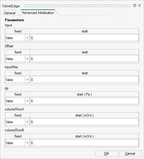This screenshot has width=144, height=159.
Task: Focus the InputMax start value field
Action: click(x=84, y=80)
